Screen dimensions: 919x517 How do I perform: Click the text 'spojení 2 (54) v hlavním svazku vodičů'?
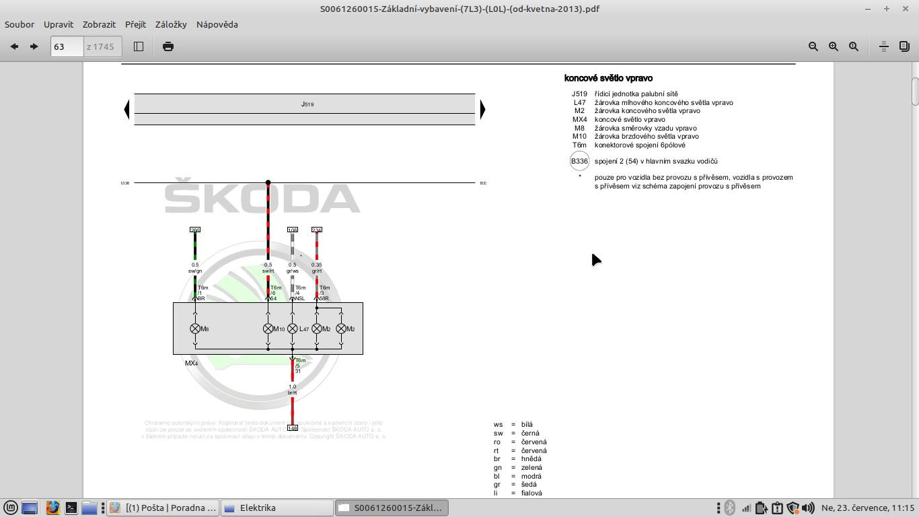pos(656,162)
